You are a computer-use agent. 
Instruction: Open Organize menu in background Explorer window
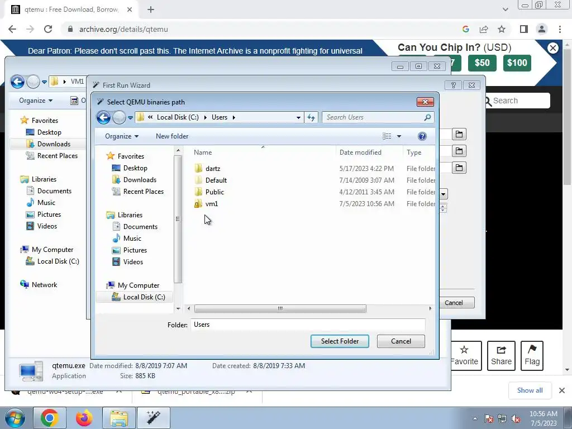tap(36, 101)
